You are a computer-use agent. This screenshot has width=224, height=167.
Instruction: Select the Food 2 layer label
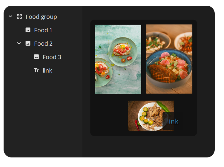(43, 44)
